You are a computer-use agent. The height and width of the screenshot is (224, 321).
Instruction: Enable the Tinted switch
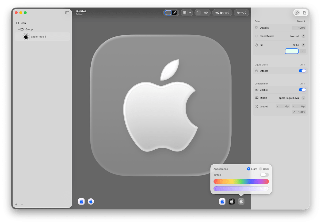click(264, 175)
